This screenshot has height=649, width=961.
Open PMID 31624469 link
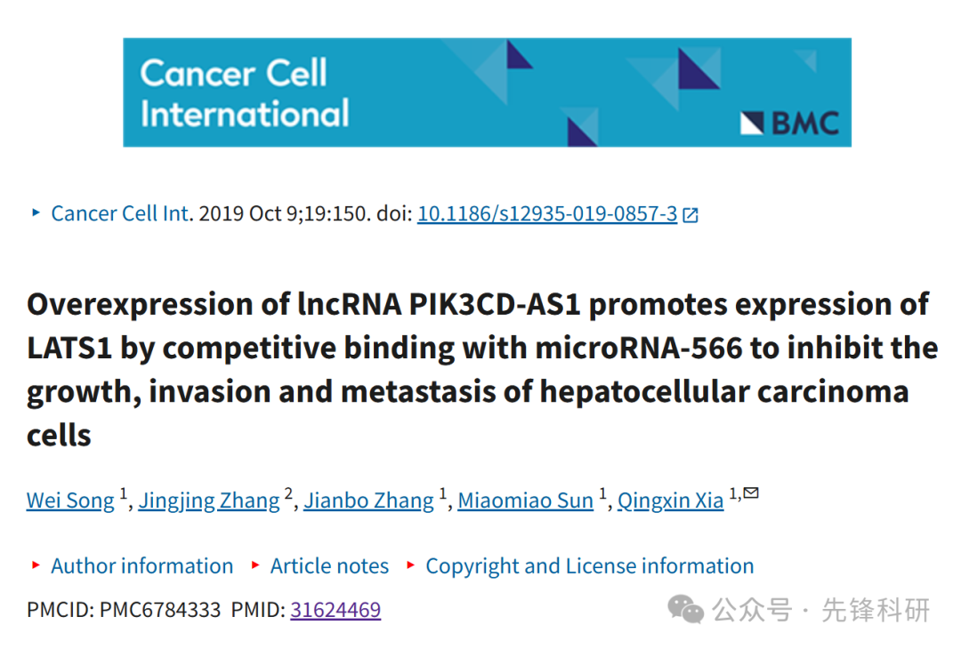[335, 610]
